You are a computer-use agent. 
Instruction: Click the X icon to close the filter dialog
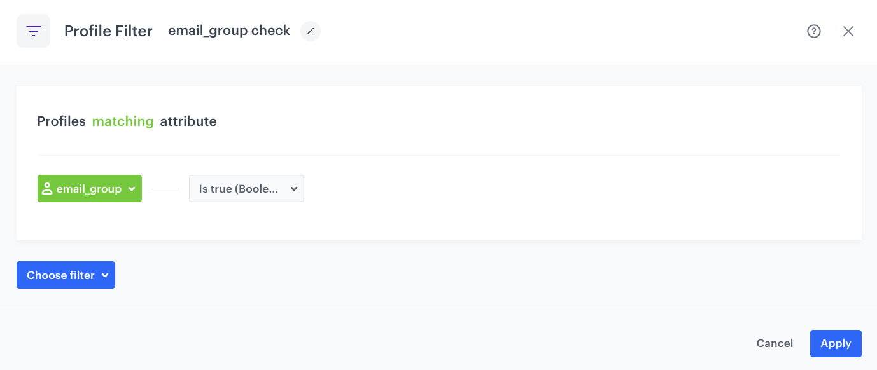pyautogui.click(x=848, y=31)
